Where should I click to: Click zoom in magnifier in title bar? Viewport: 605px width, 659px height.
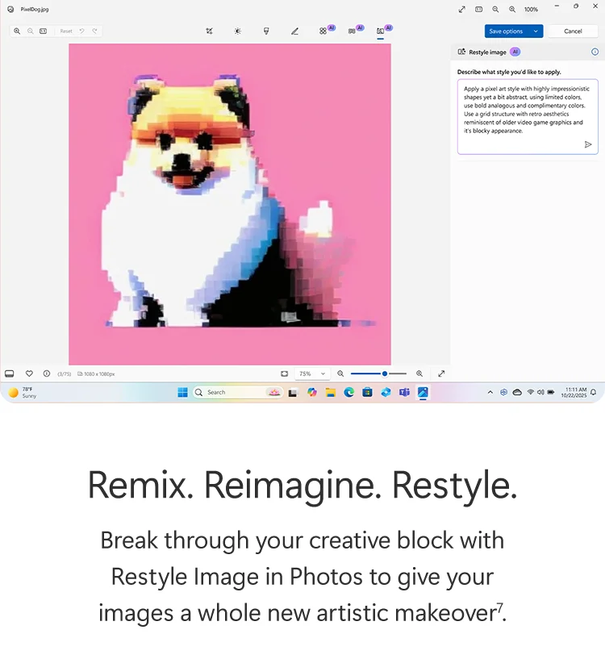pos(512,9)
